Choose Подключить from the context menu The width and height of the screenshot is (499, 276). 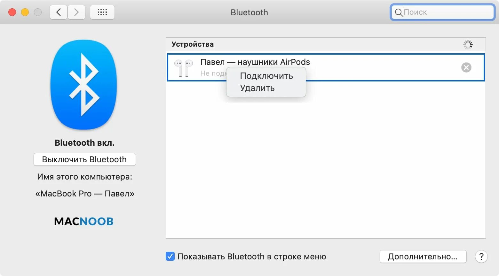pos(266,76)
